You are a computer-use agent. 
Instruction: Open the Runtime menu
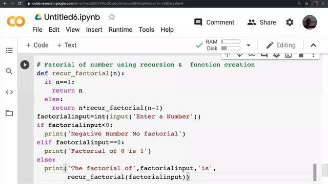click(120, 30)
